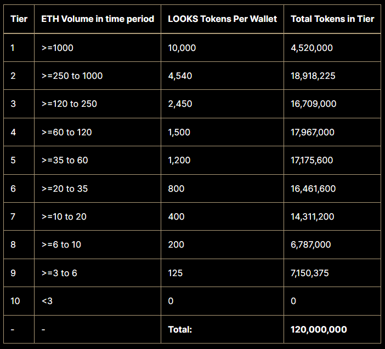The image size is (385, 349).
Task: Click the bold "Total:" label cell
Action: click(x=180, y=329)
